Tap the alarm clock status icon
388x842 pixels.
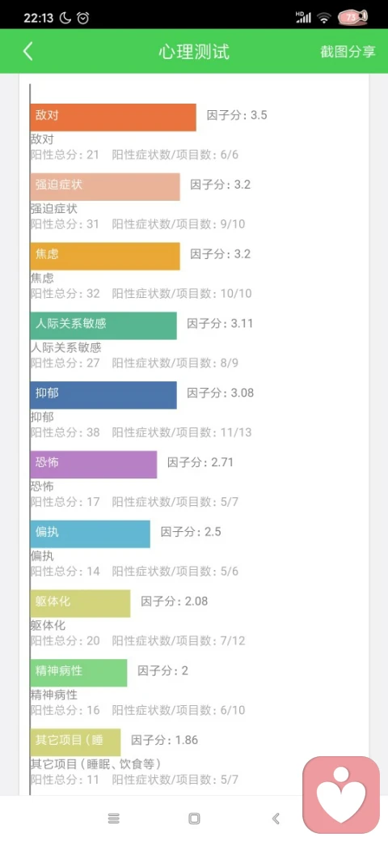point(82,19)
